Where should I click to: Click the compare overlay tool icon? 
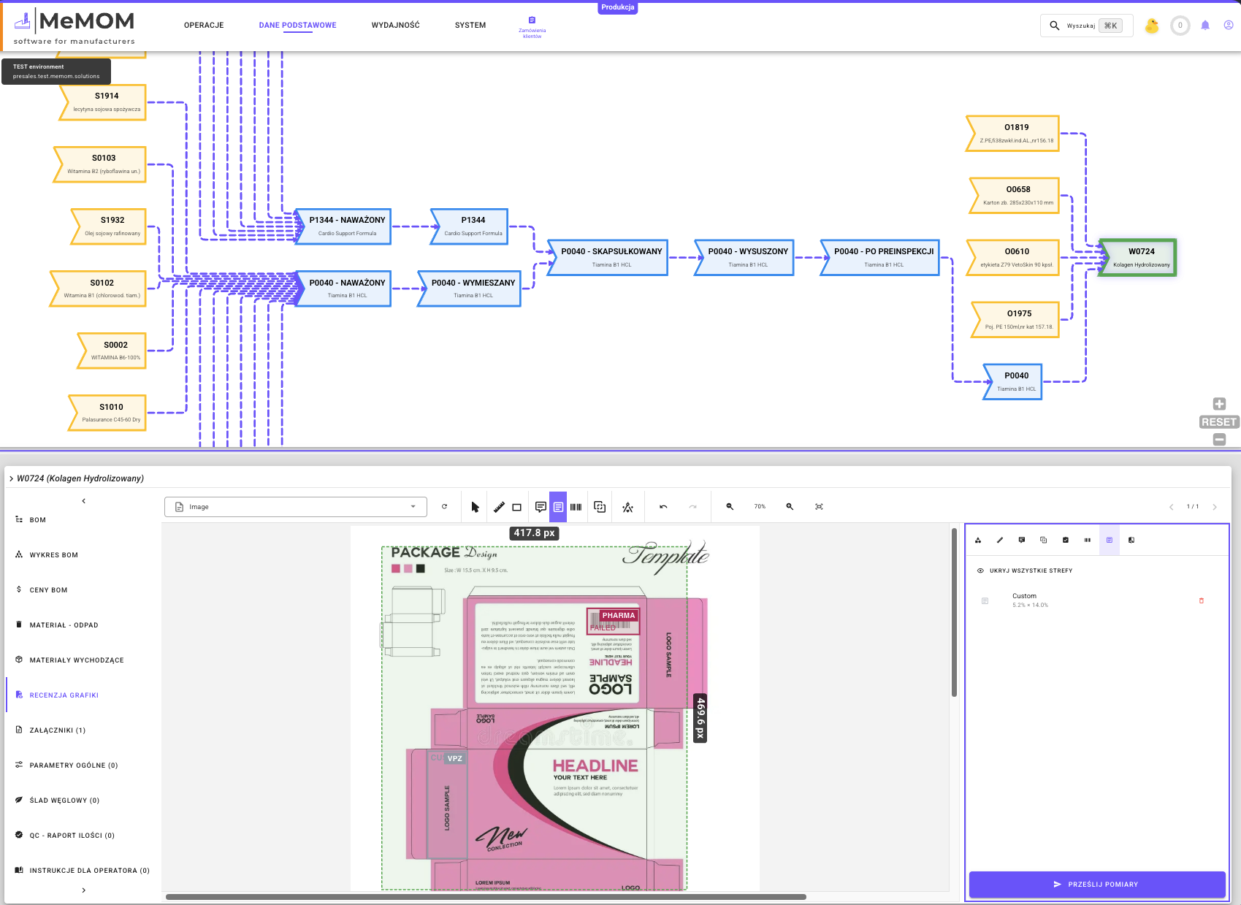[600, 507]
